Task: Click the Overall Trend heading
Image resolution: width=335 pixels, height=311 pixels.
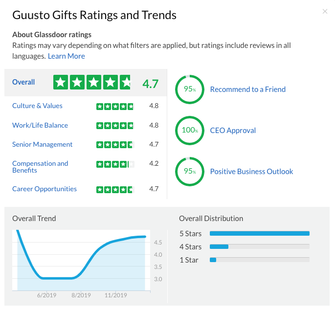Action: pyautogui.click(x=34, y=219)
